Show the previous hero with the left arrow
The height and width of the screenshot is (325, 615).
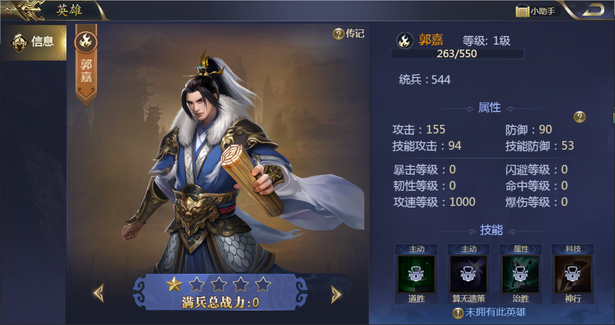pos(98,293)
